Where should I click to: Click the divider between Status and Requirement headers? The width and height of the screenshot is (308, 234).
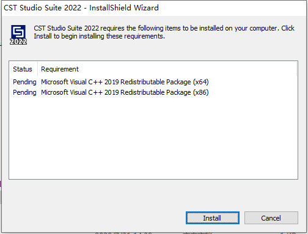pyautogui.click(x=38, y=69)
